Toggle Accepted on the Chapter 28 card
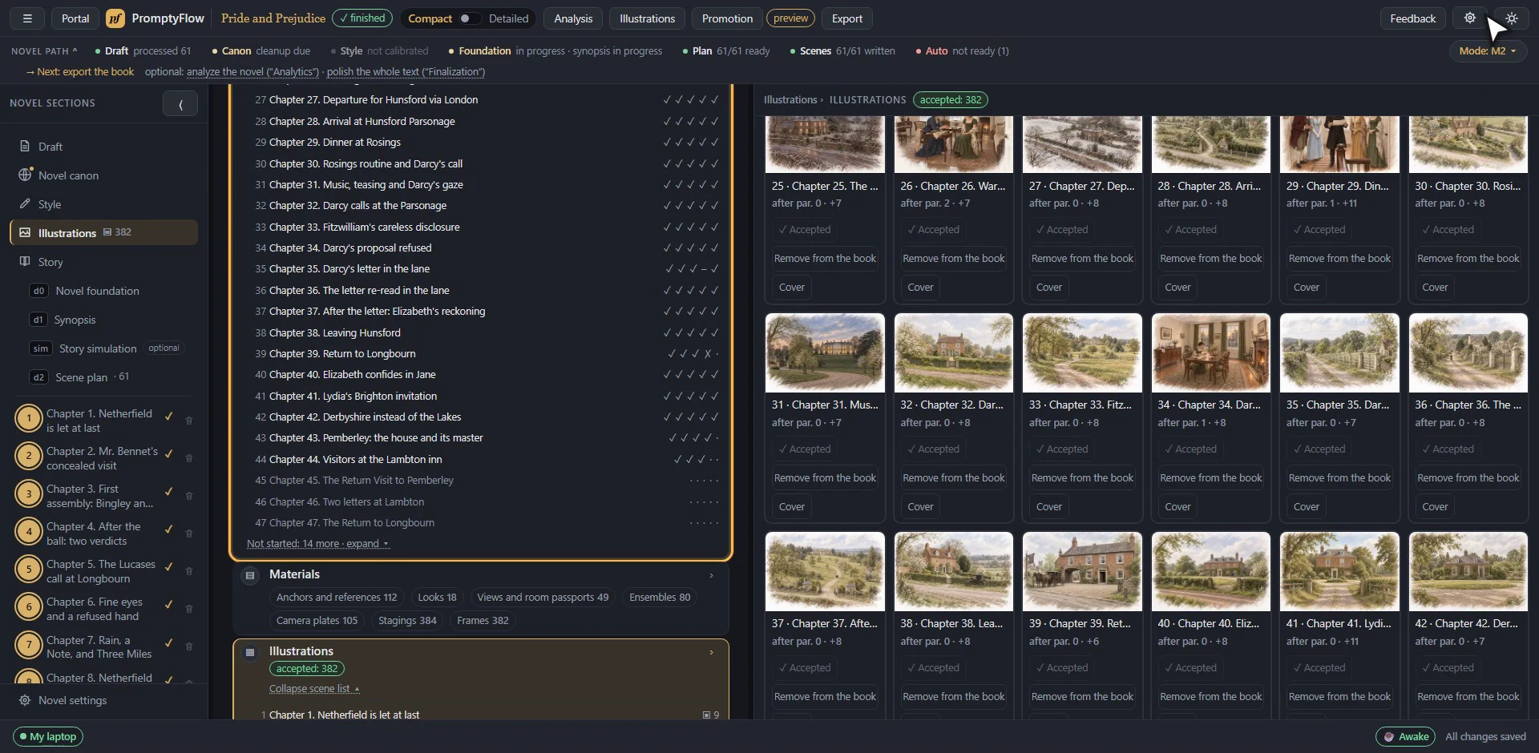The height and width of the screenshot is (753, 1539). point(1190,230)
